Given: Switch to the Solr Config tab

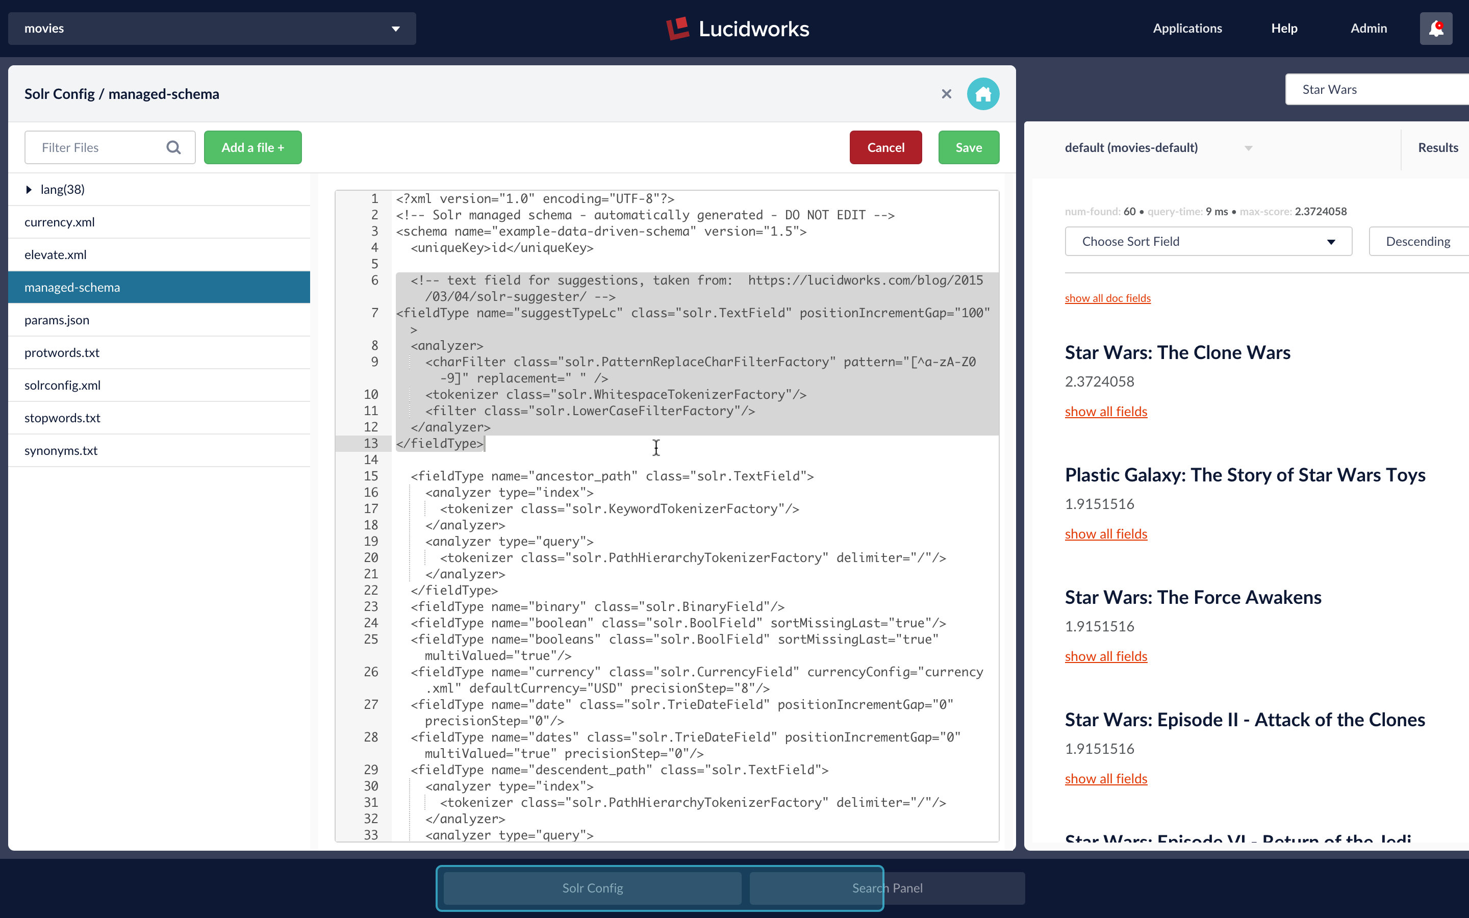Looking at the screenshot, I should coord(592,887).
